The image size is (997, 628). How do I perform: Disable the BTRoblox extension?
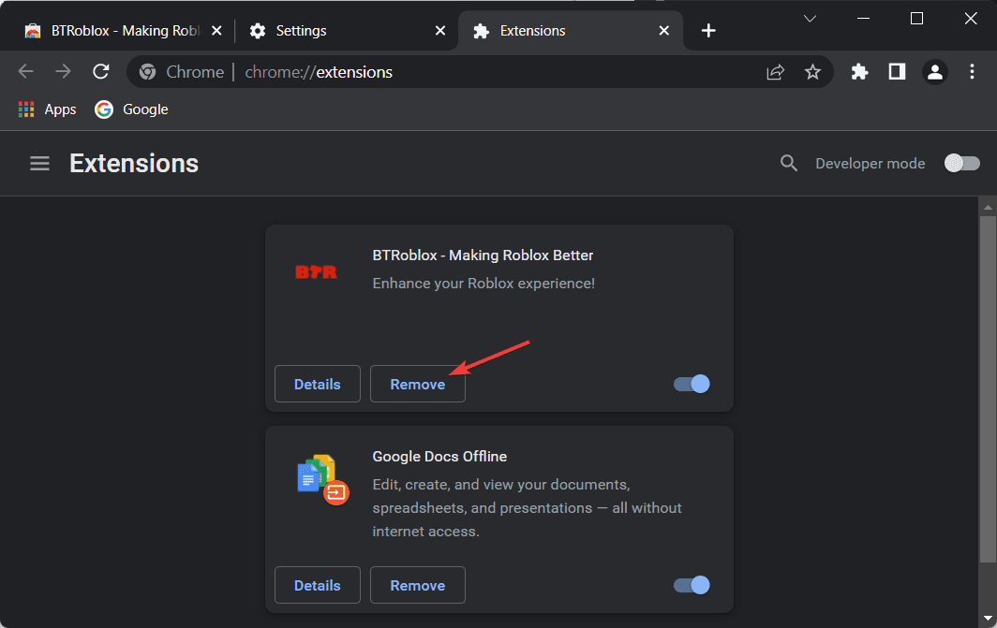pyautogui.click(x=691, y=384)
